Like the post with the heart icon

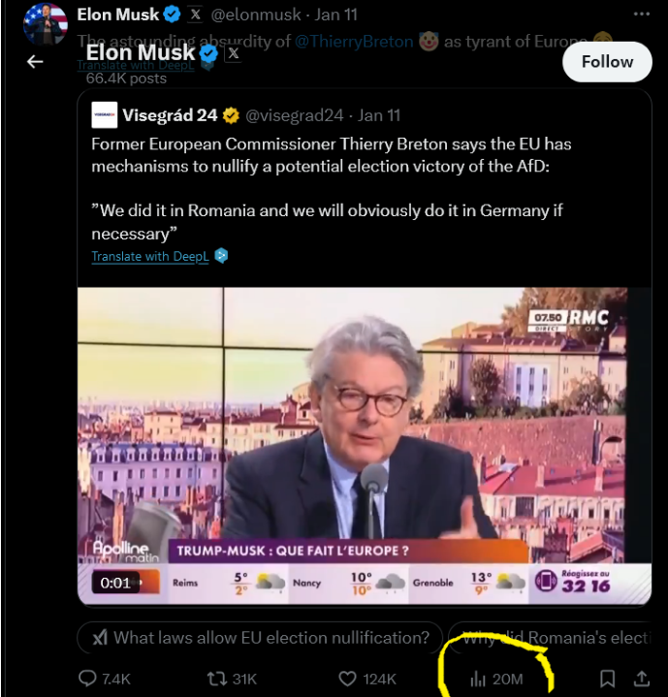[x=348, y=679]
